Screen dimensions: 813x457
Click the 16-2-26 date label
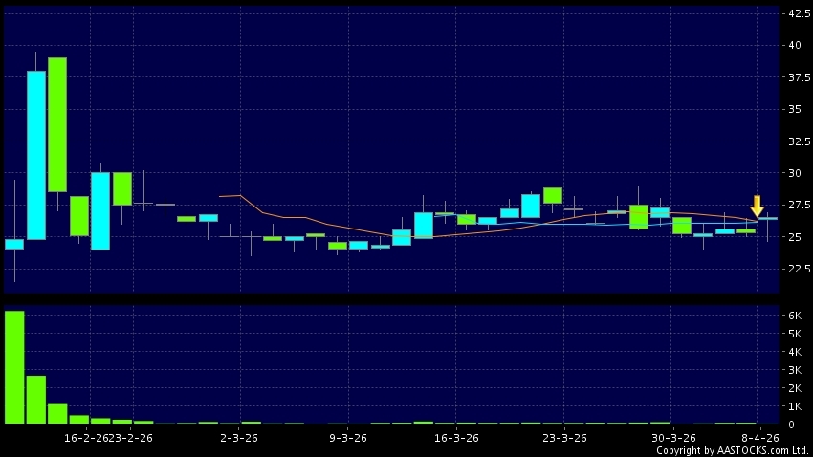pos(83,437)
